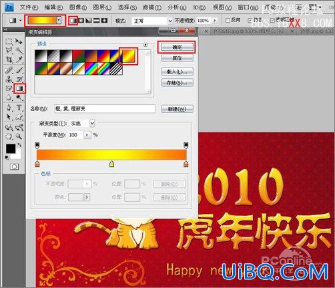The image size is (335, 288).
Task: Select the Blur tool
Action: pos(9,98)
